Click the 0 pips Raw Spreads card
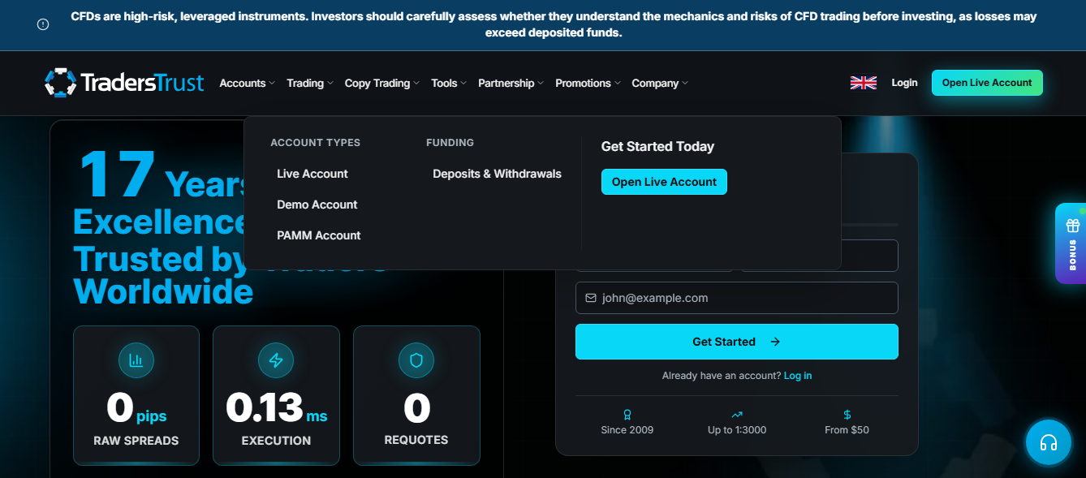This screenshot has width=1086, height=478. [136, 395]
